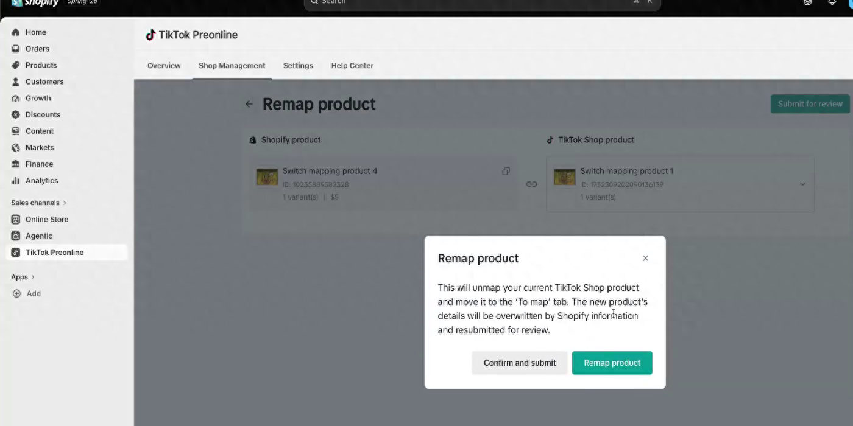Click the copy icon on Switch mapping product 4
853x426 pixels.
click(x=506, y=172)
